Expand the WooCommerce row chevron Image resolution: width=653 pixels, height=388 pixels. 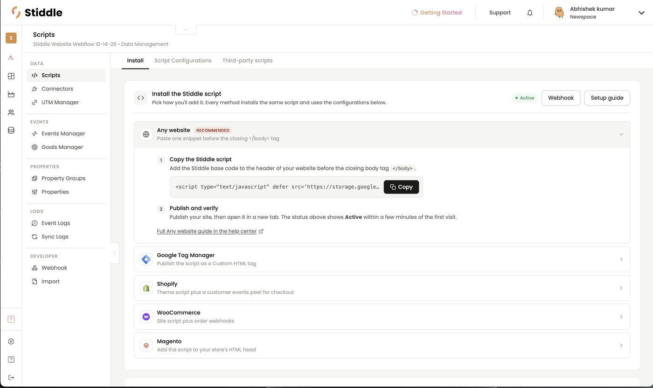[621, 317]
